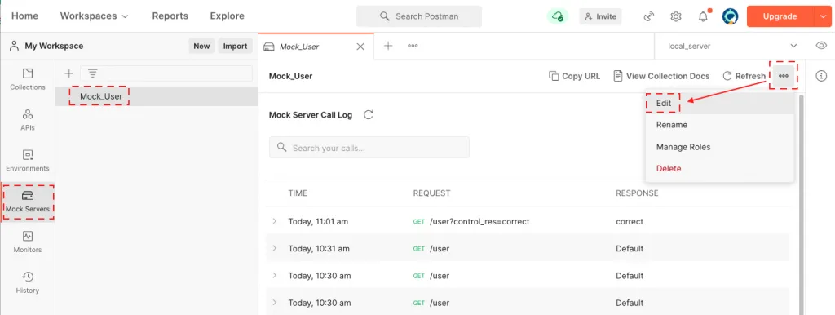Click the plus icon to create mock server

click(68, 73)
